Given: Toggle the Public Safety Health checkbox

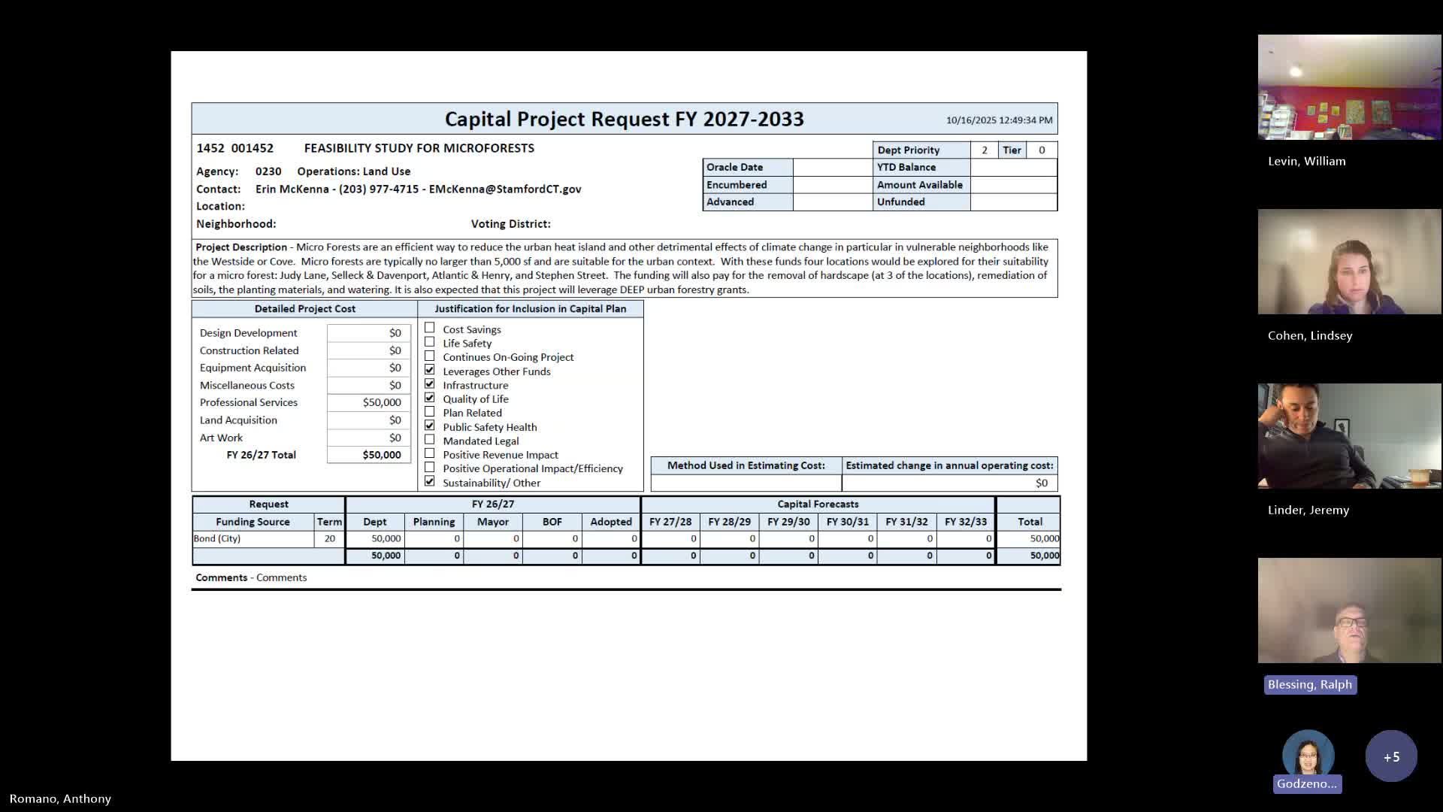Looking at the screenshot, I should [430, 426].
